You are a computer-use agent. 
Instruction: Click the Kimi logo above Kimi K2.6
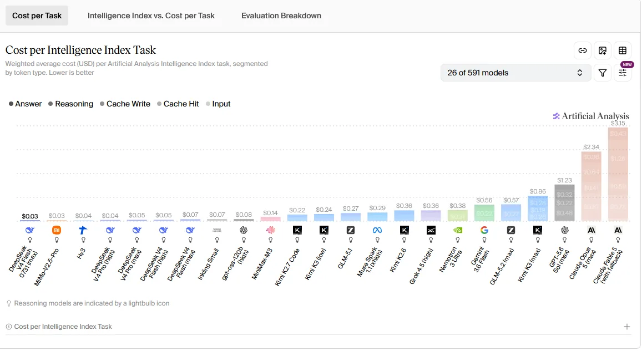click(x=404, y=230)
